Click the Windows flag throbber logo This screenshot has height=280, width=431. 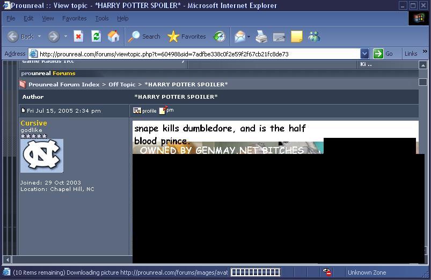coord(419,18)
